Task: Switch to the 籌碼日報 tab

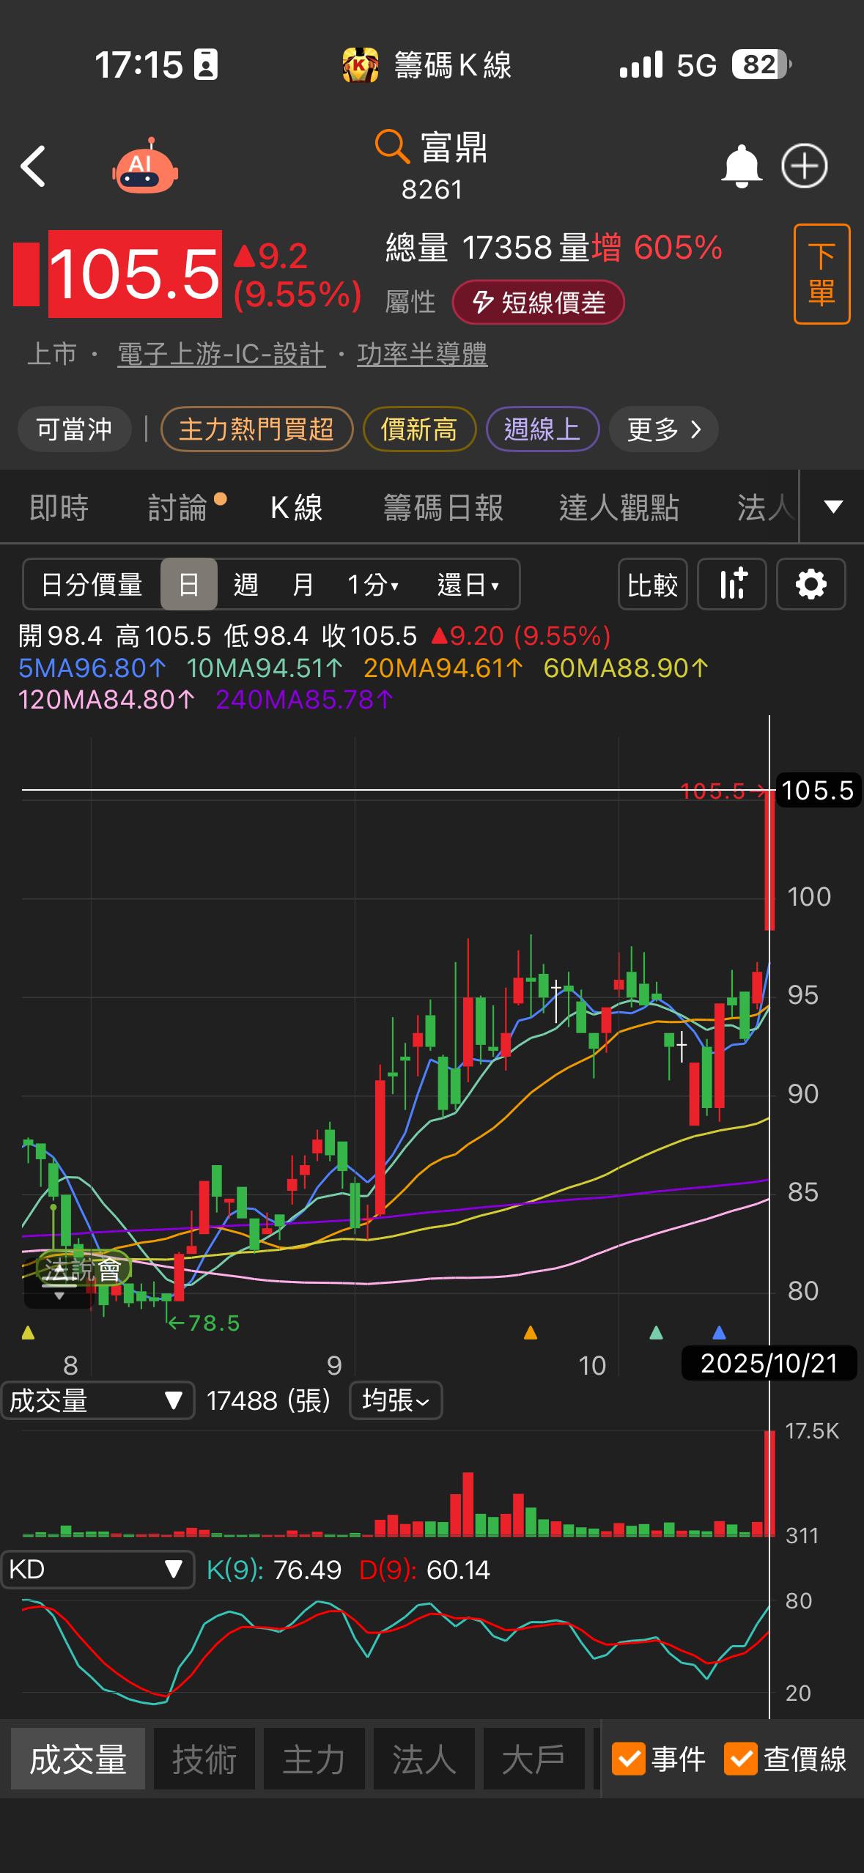Action: click(443, 508)
